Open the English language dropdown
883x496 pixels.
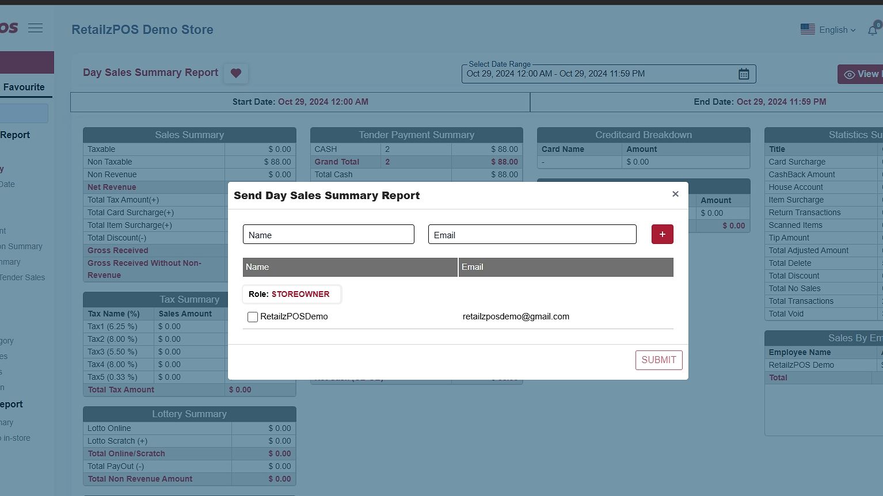pyautogui.click(x=837, y=30)
